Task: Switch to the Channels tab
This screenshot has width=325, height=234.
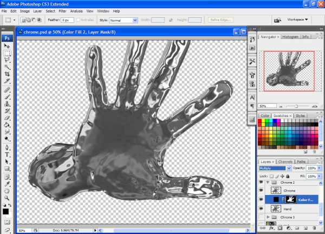Action: [285, 161]
